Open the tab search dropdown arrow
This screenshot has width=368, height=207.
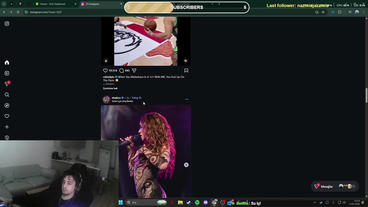pyautogui.click(x=4, y=4)
